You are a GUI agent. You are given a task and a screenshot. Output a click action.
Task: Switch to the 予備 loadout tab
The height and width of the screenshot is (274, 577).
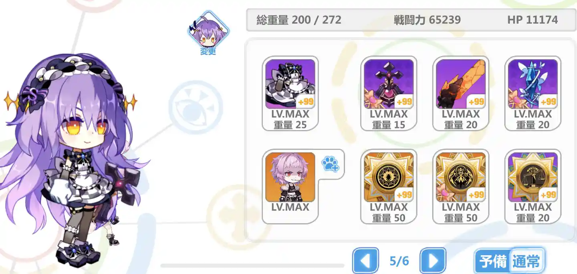click(493, 262)
